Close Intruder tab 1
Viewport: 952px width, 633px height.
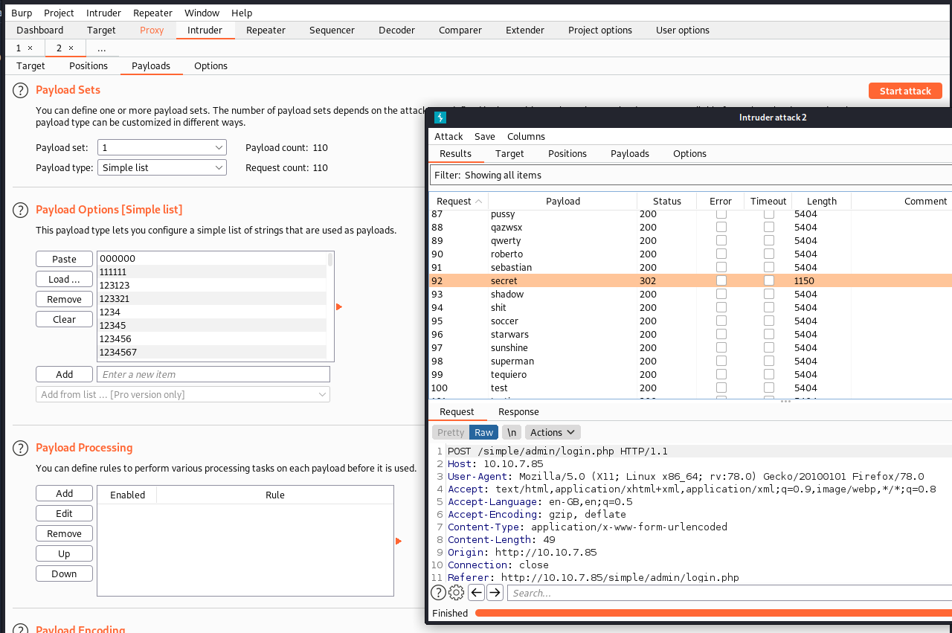click(x=30, y=48)
